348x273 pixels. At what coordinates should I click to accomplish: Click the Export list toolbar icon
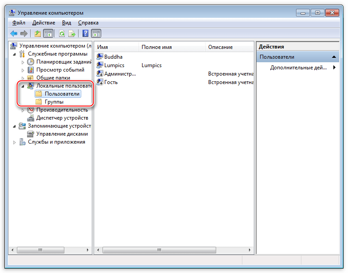click(x=72, y=34)
